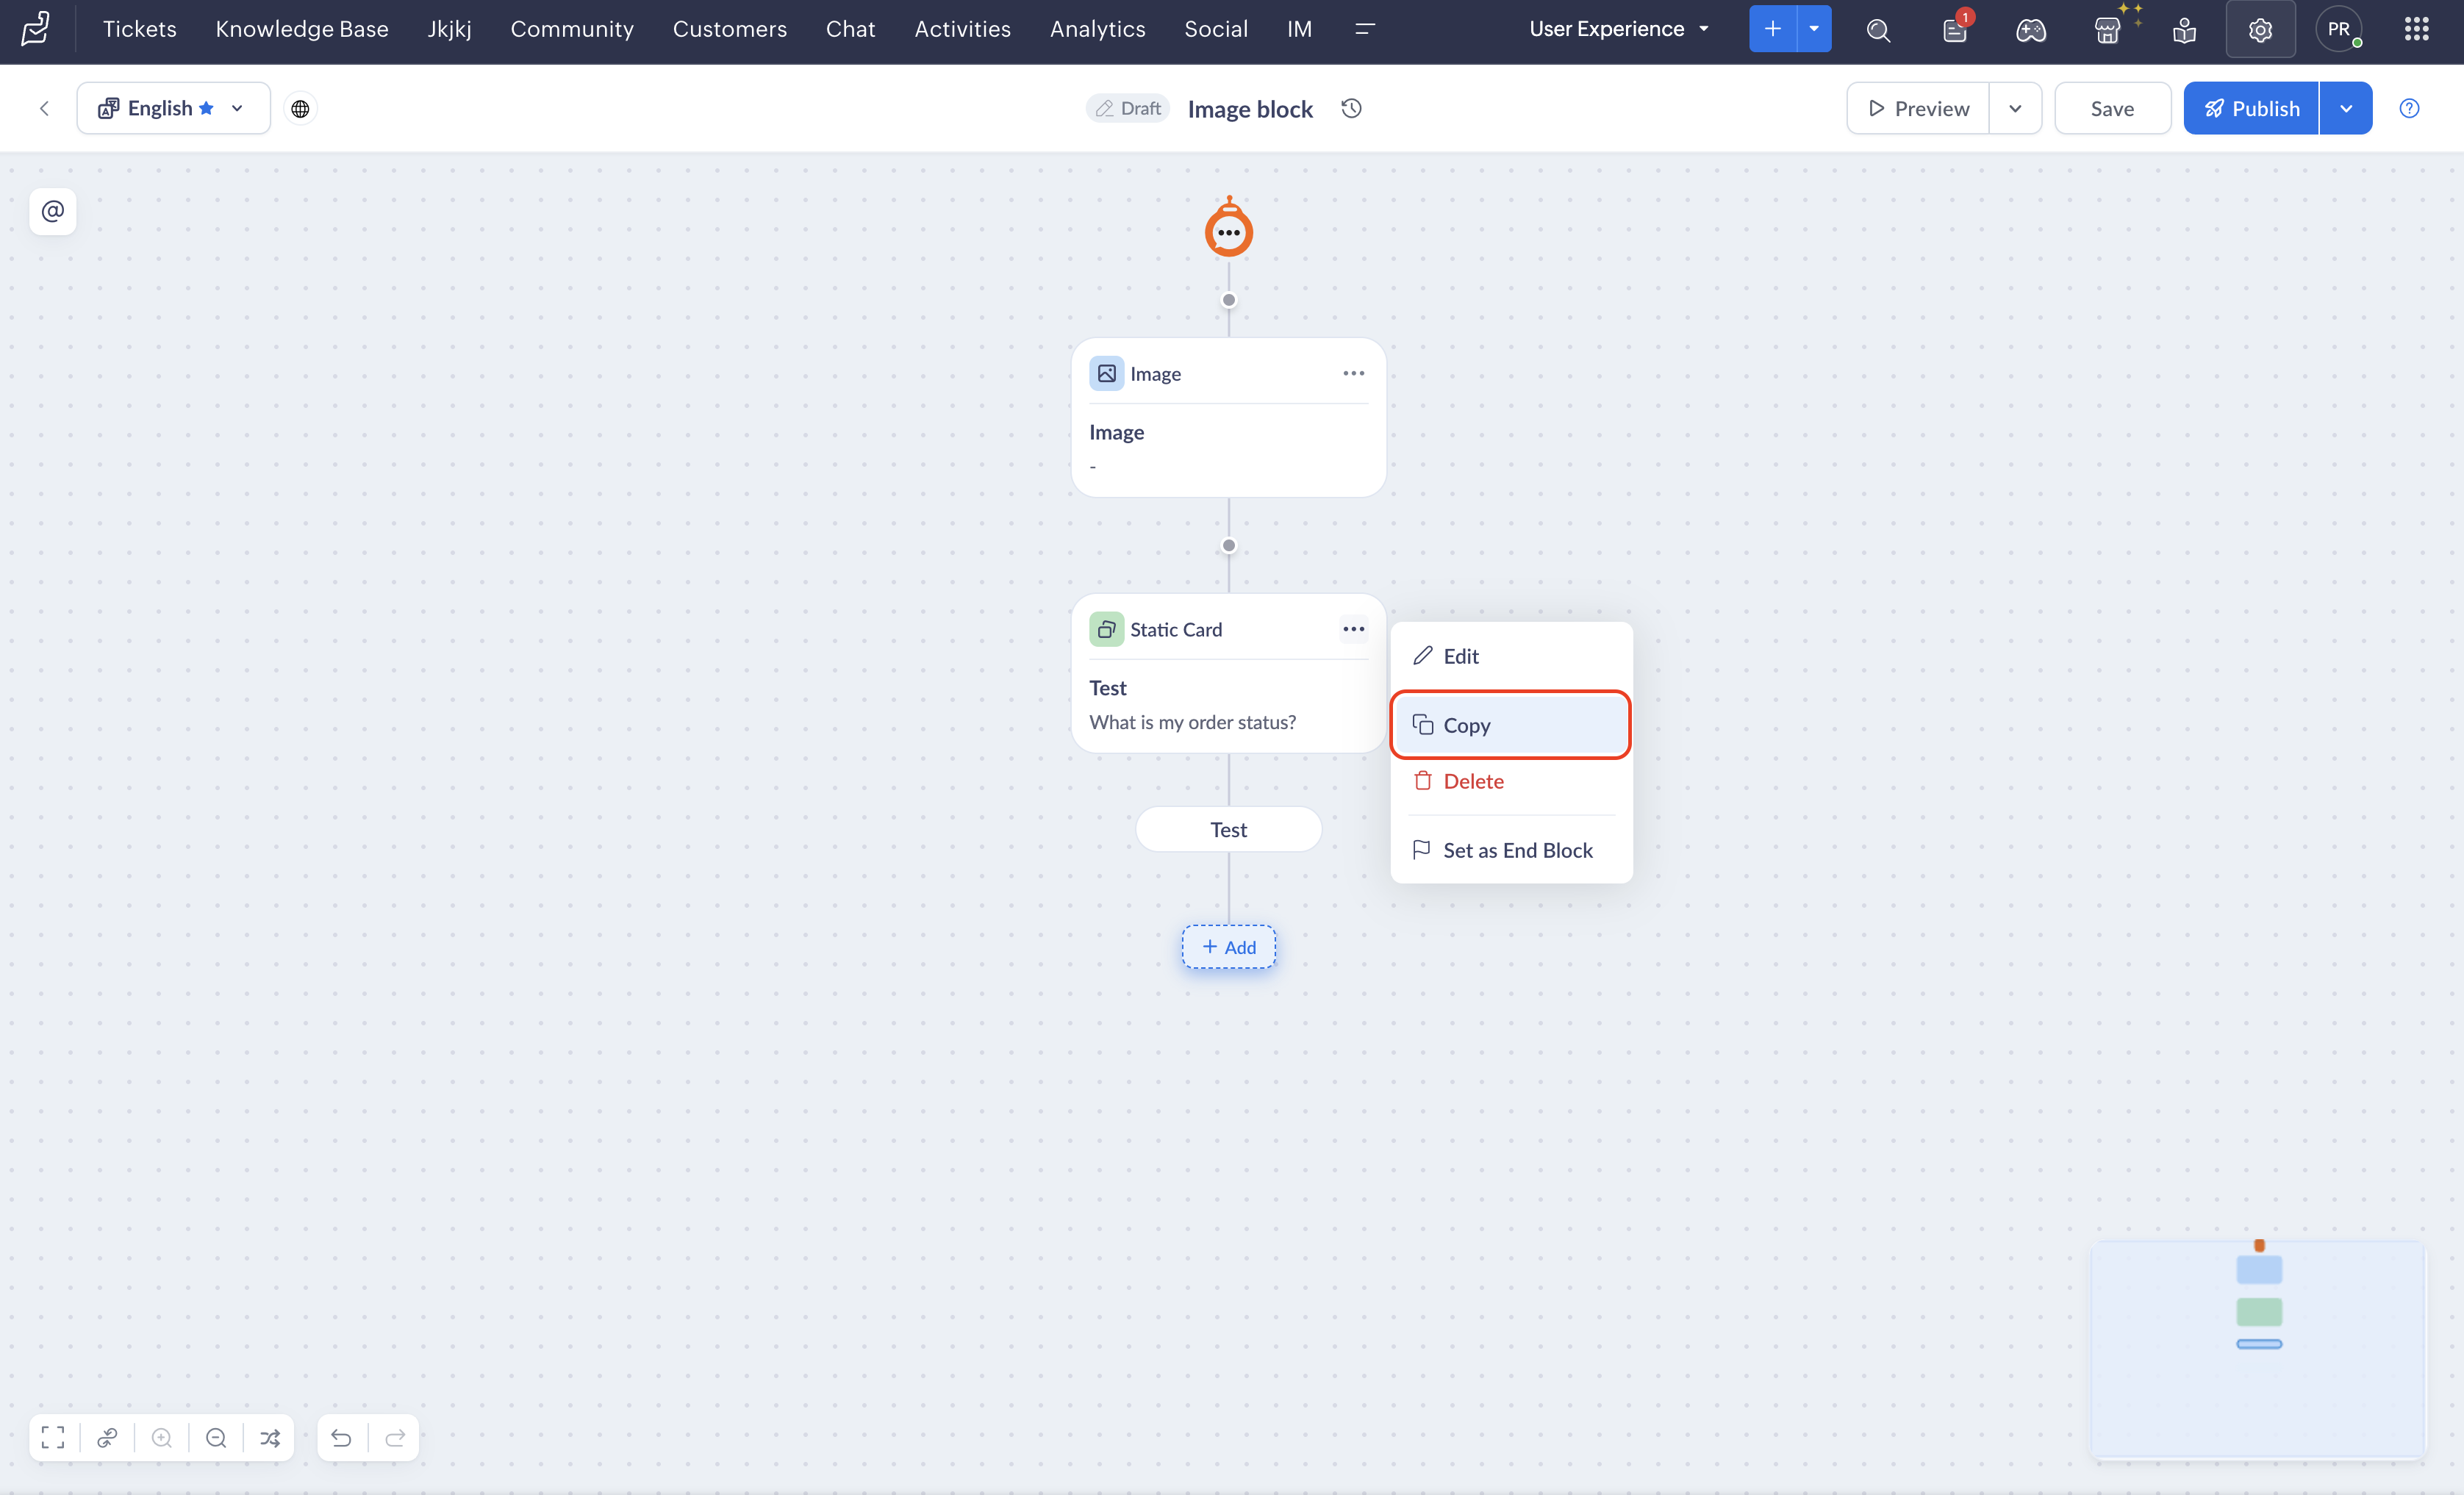Click the globe language icon

pyautogui.click(x=300, y=108)
